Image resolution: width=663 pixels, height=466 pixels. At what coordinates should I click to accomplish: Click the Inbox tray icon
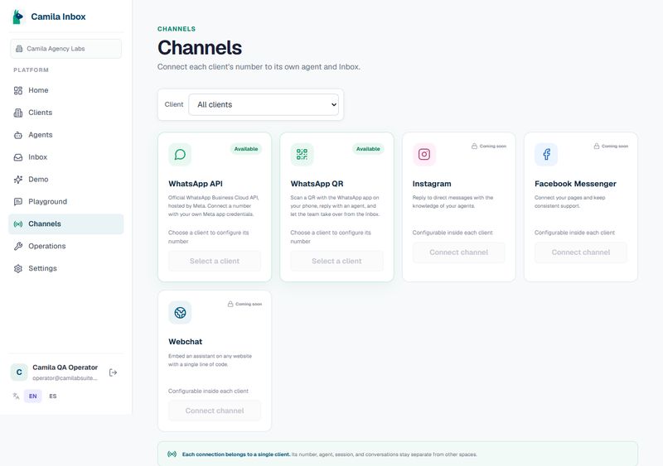click(x=18, y=157)
